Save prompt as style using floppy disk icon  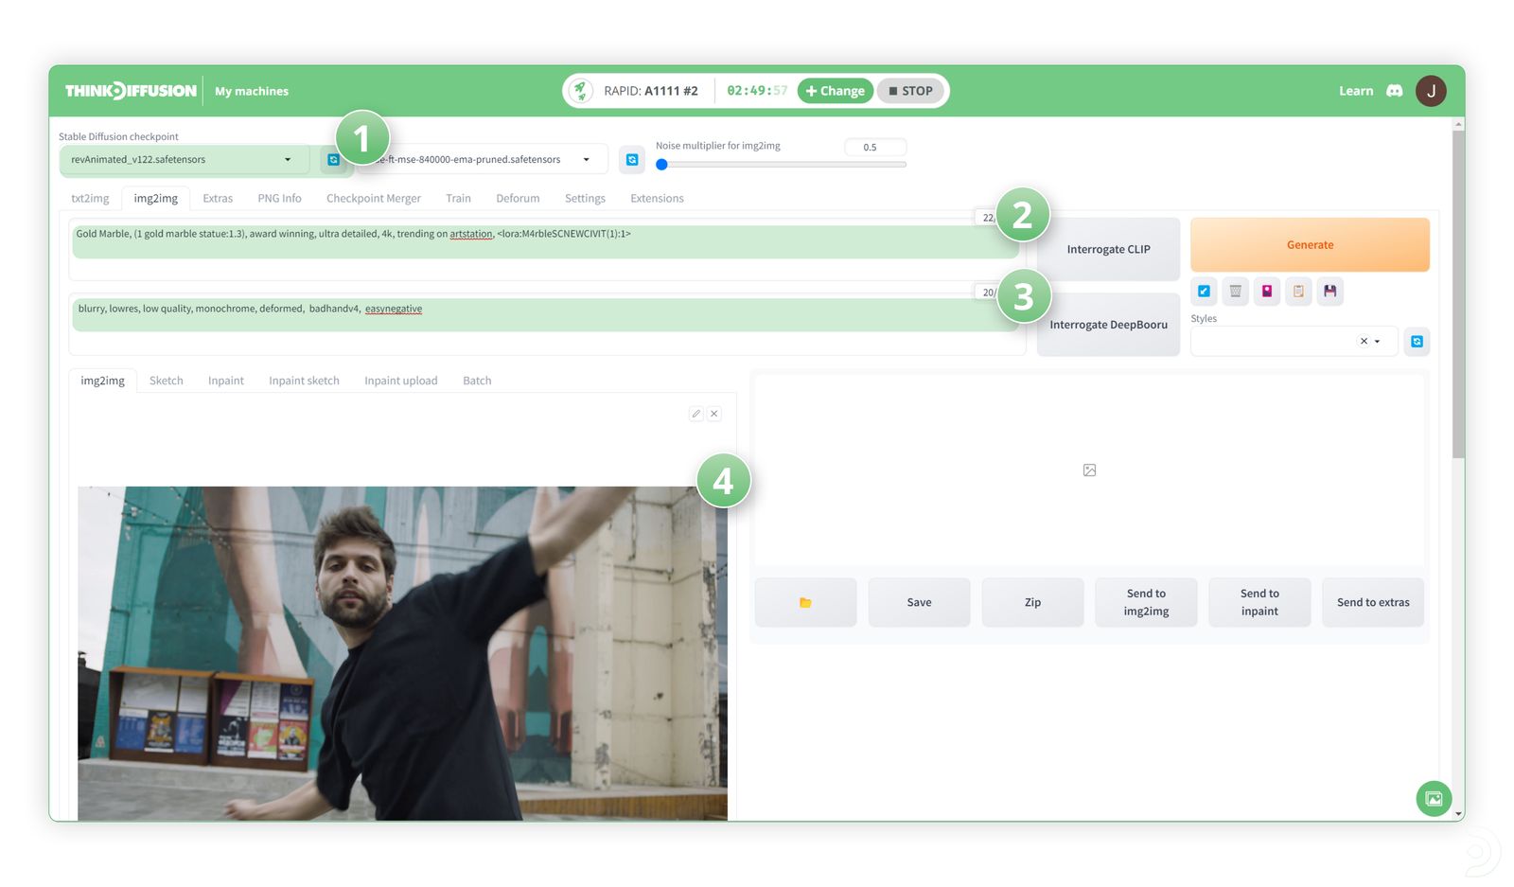pyautogui.click(x=1329, y=292)
